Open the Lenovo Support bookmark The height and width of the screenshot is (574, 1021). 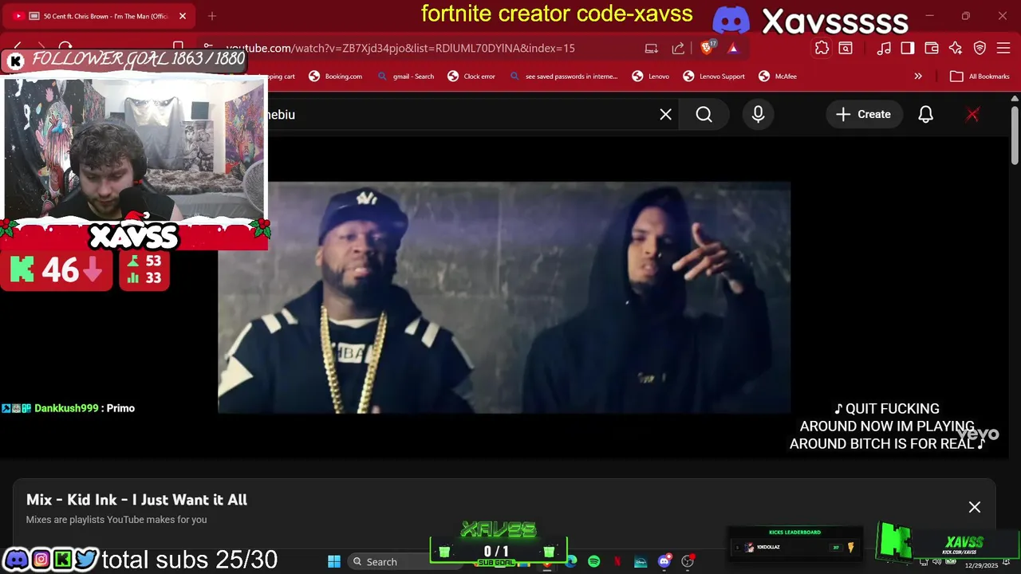(714, 77)
